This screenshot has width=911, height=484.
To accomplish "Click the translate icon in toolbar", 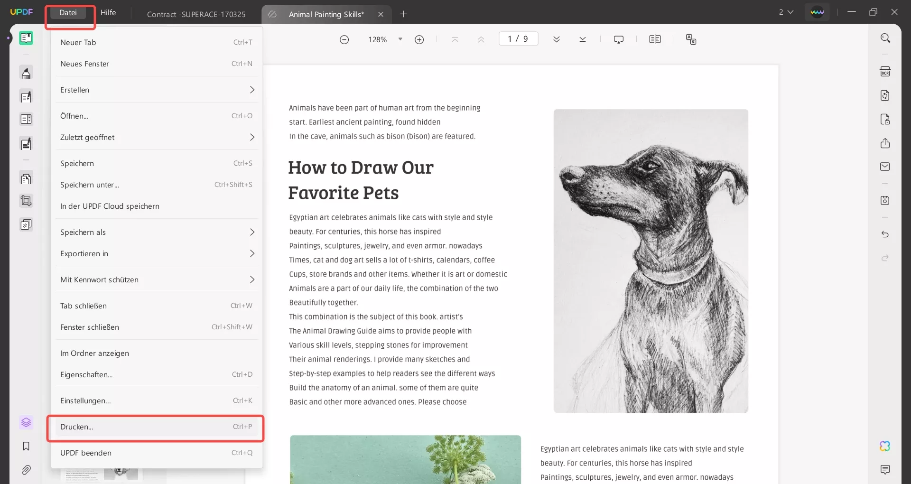I will pyautogui.click(x=691, y=39).
